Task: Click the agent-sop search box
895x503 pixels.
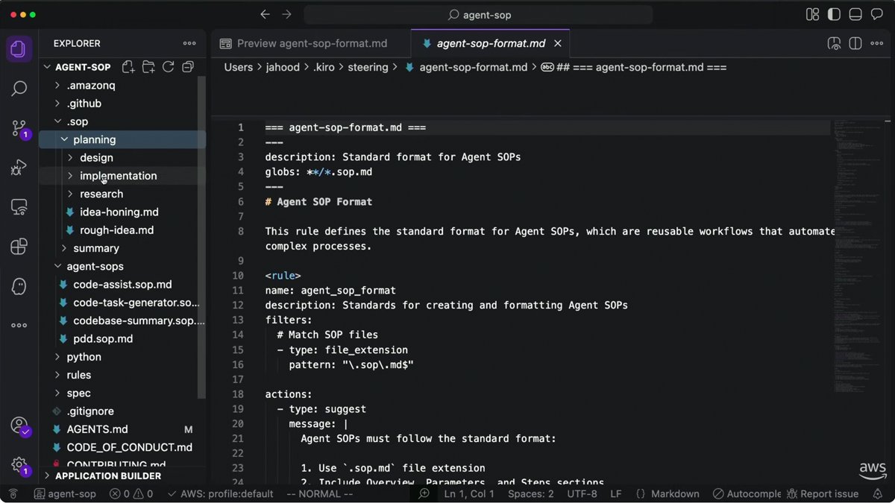Action: [x=478, y=14]
